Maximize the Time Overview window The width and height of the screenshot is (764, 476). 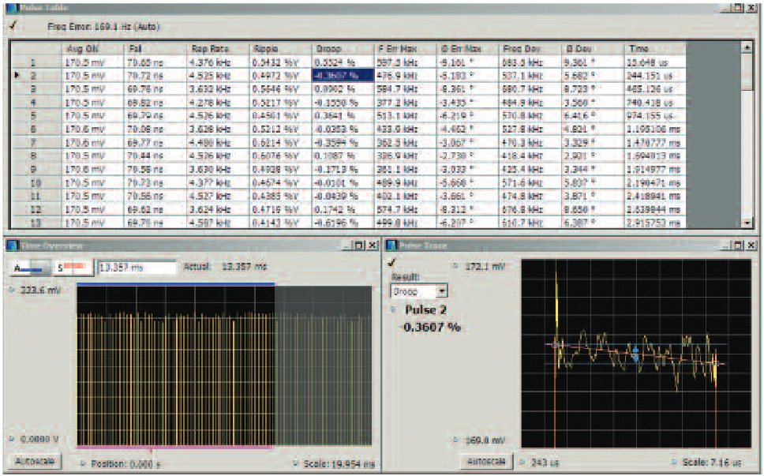tap(360, 245)
